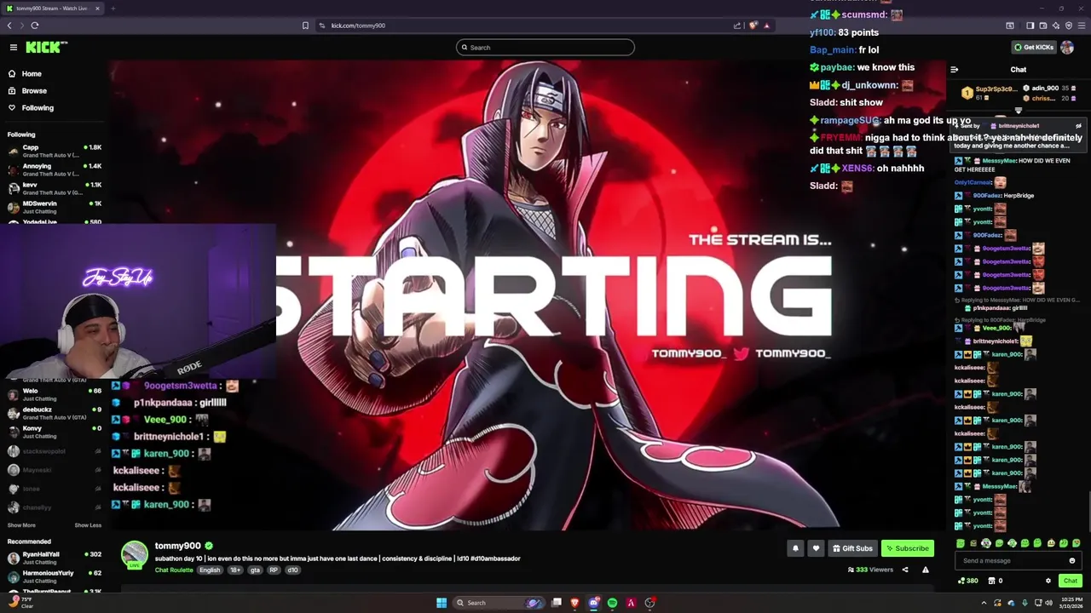Open kevv channel in Following list
1091x613 pixels.
click(55, 188)
